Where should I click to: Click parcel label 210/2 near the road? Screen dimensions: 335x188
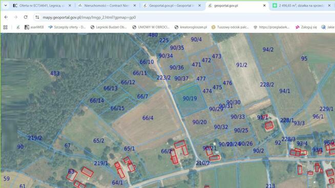(203, 163)
